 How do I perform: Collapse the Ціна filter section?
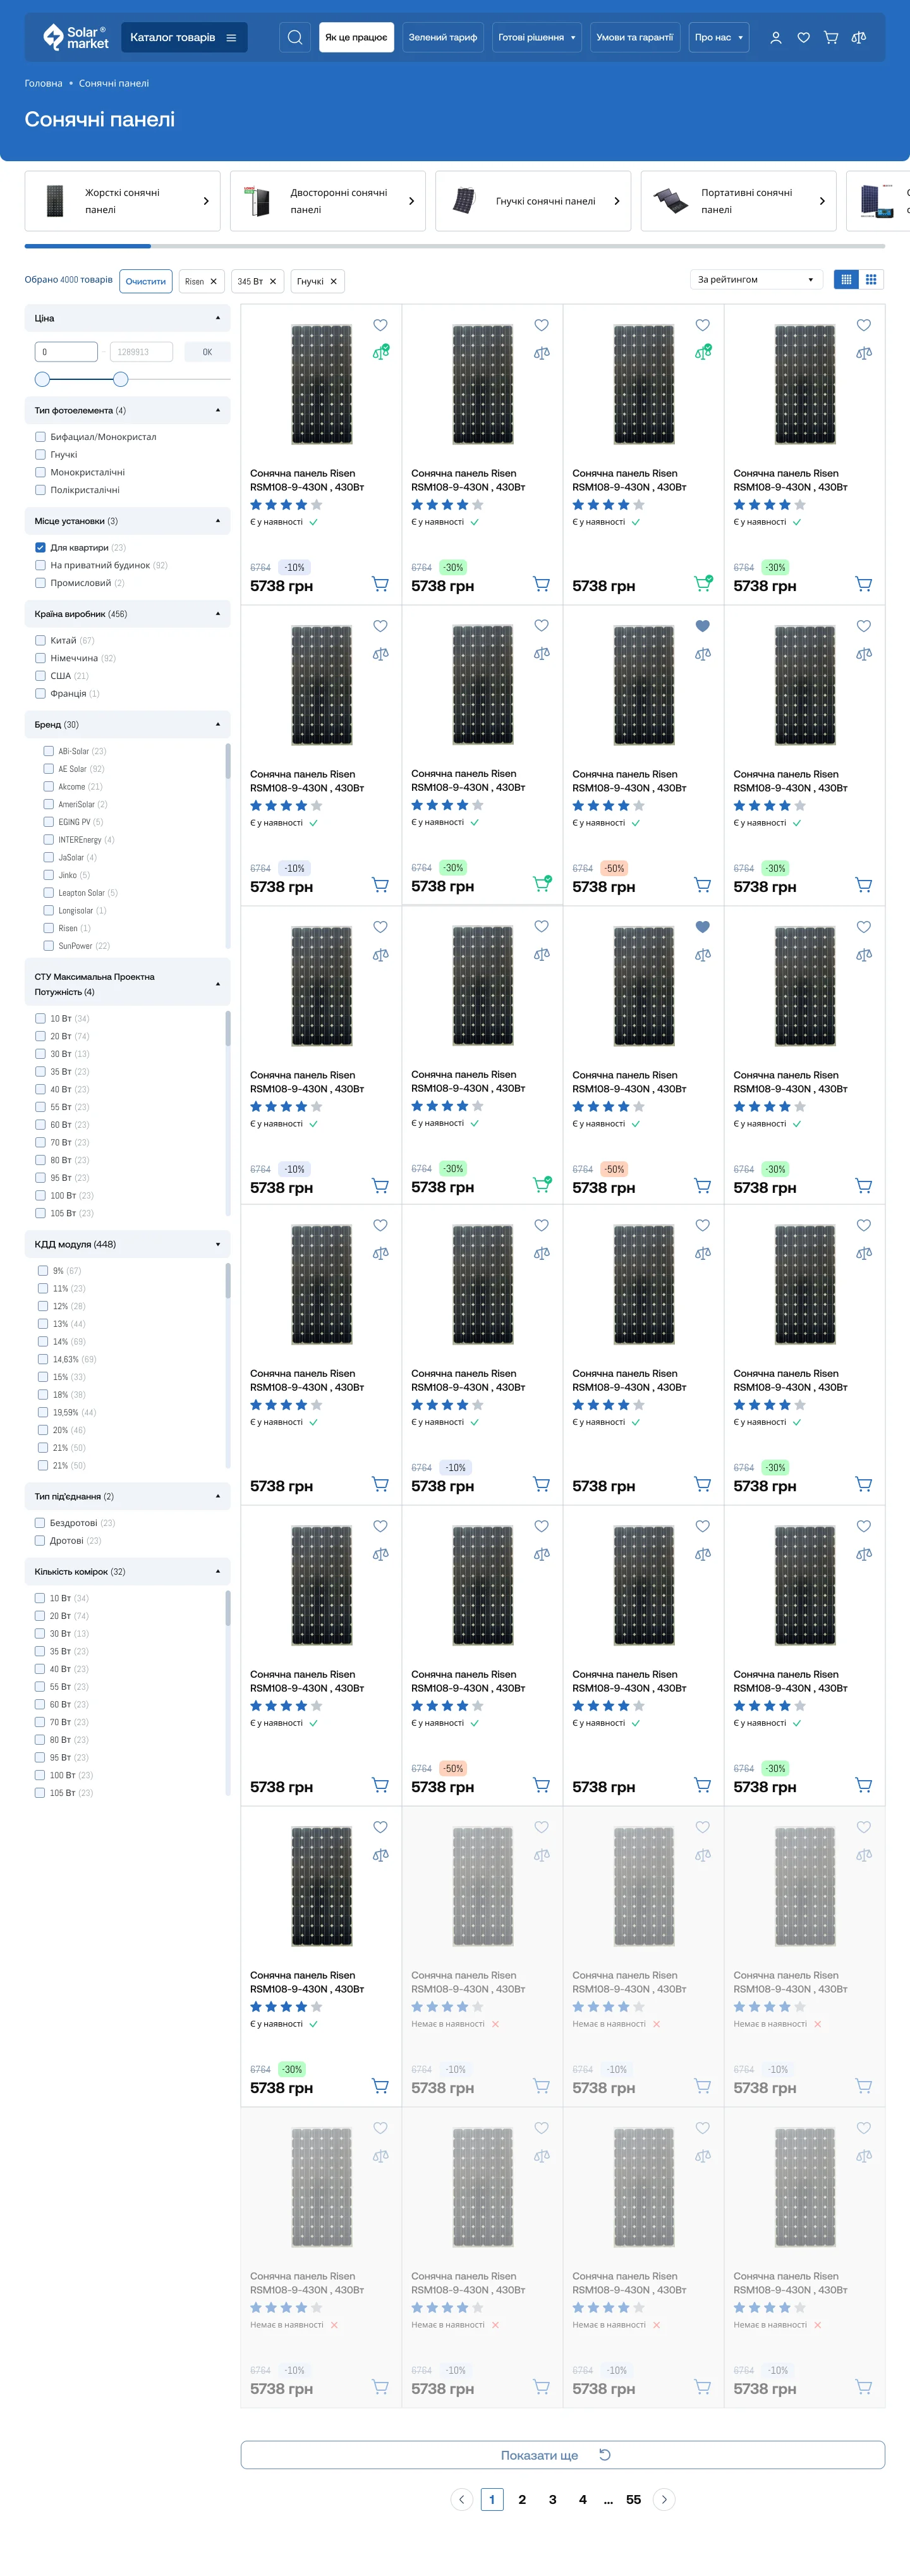click(x=127, y=318)
